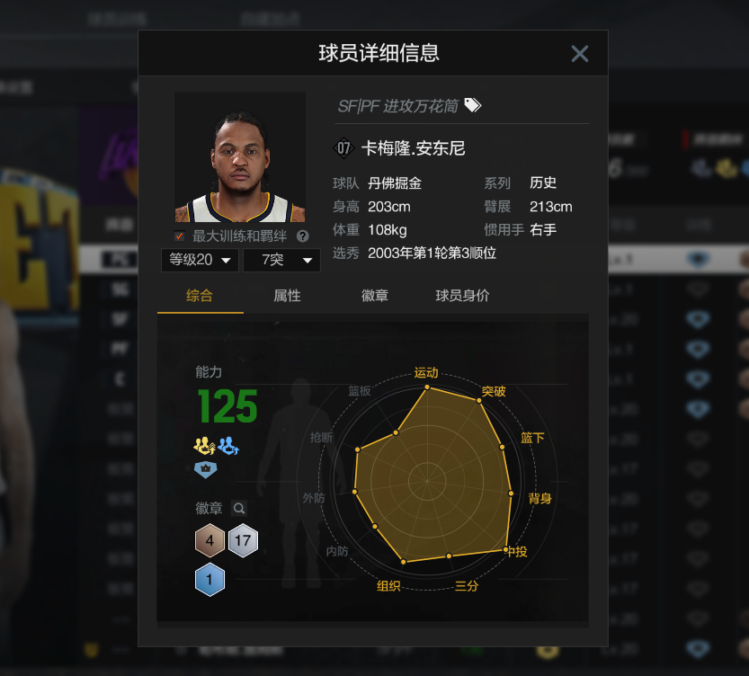This screenshot has width=749, height=676.
Task: Toggle the 最大训练和羁绊 checkbox
Action: click(x=179, y=236)
